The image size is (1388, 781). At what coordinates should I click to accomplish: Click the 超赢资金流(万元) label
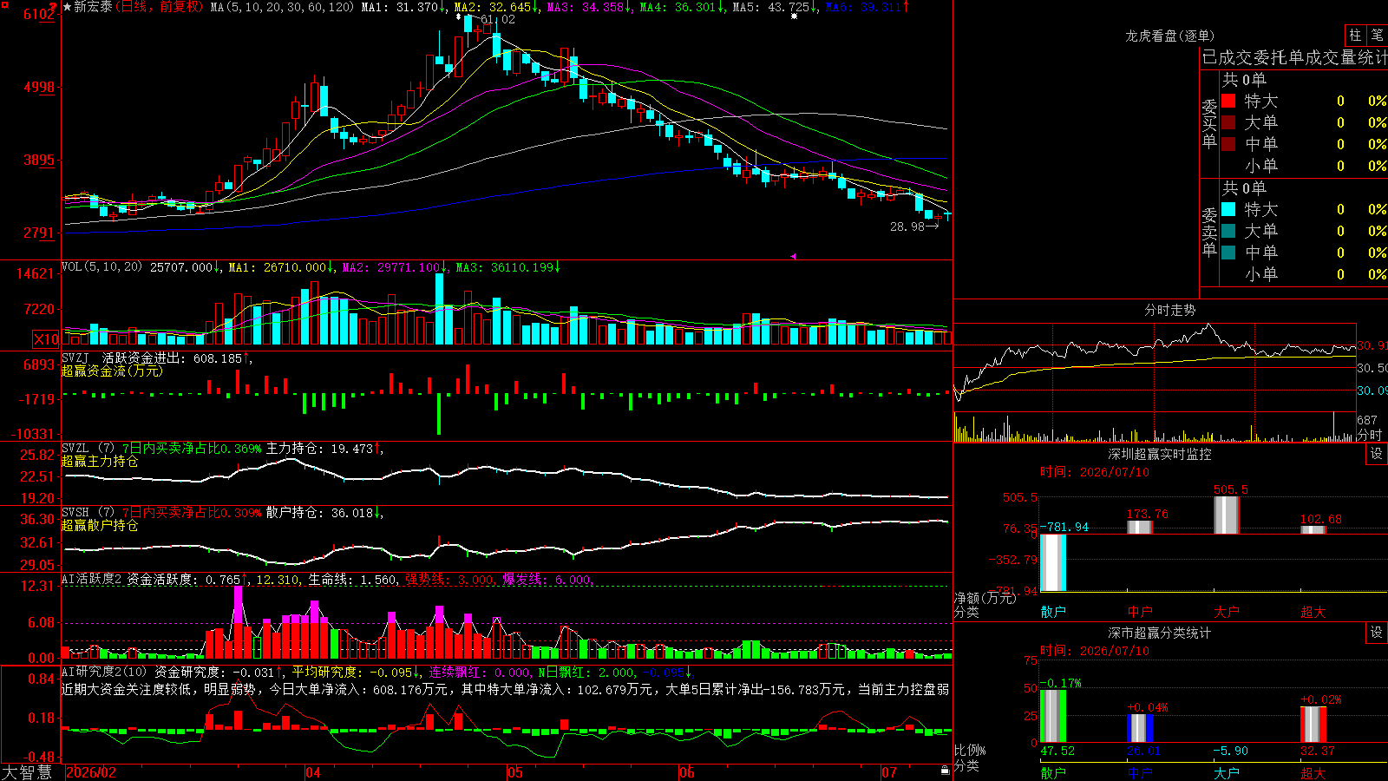tap(112, 371)
